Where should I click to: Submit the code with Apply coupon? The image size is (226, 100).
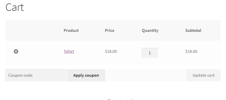click(x=86, y=75)
